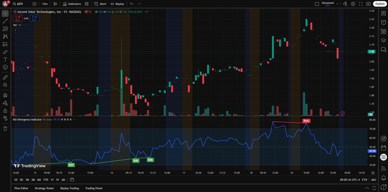Screen dimensions: 388x192
Task: Open the patterns drawing tool
Action: (5, 36)
